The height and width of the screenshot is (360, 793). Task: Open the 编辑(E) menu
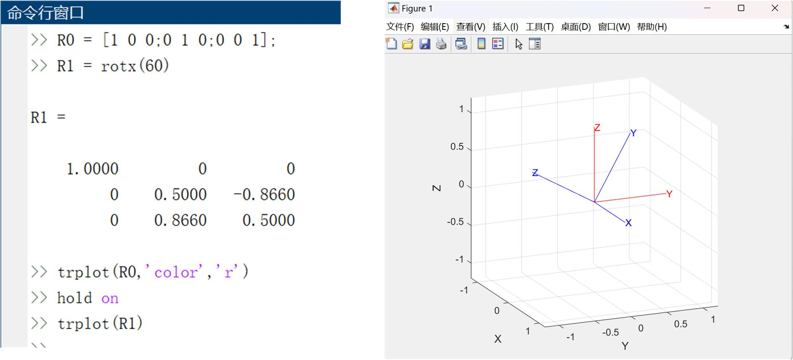(x=435, y=27)
